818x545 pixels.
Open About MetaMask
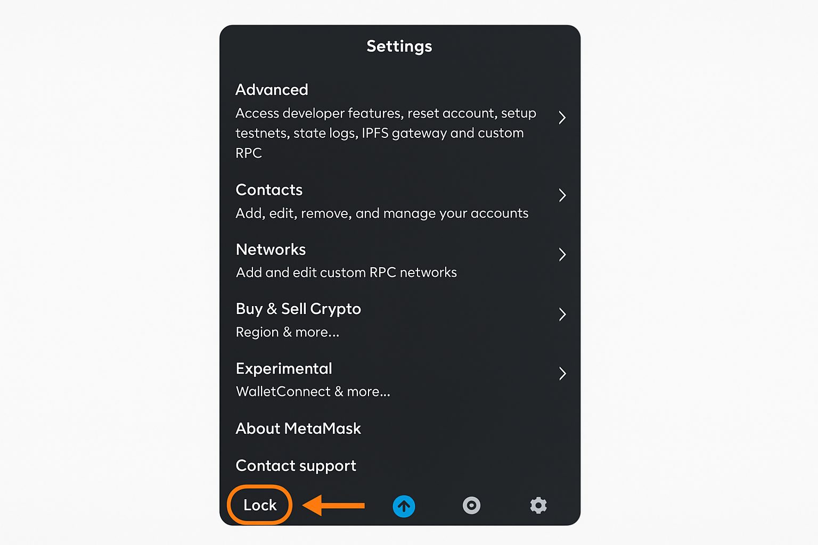click(x=298, y=428)
